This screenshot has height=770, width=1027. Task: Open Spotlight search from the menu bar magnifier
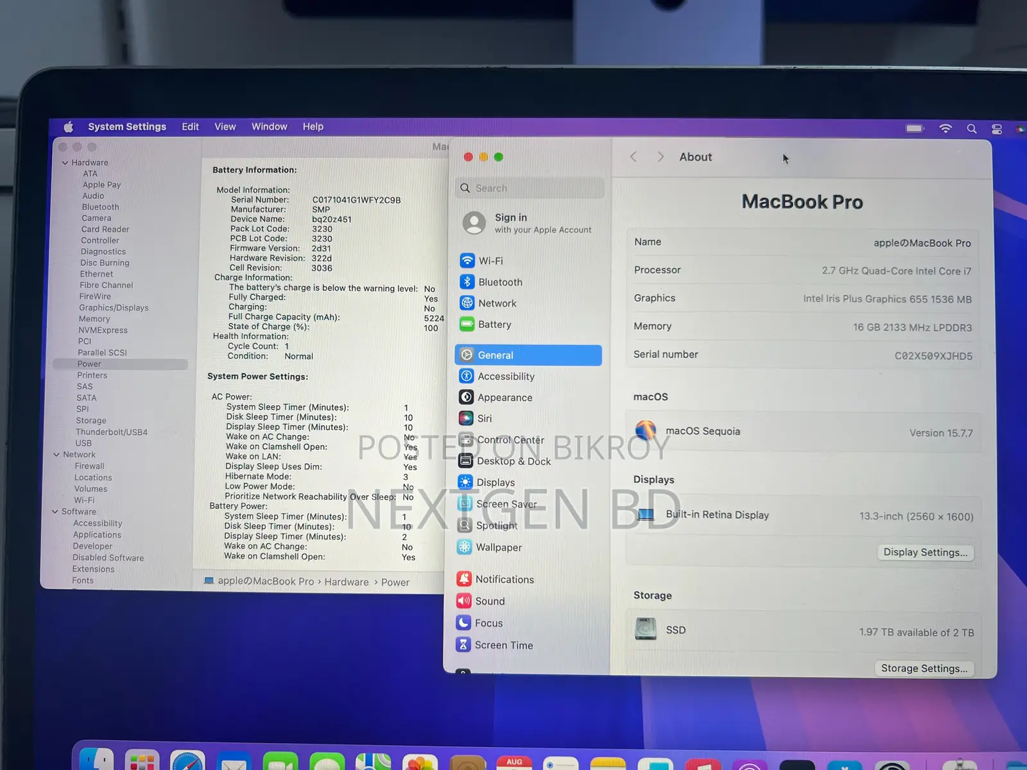click(972, 129)
